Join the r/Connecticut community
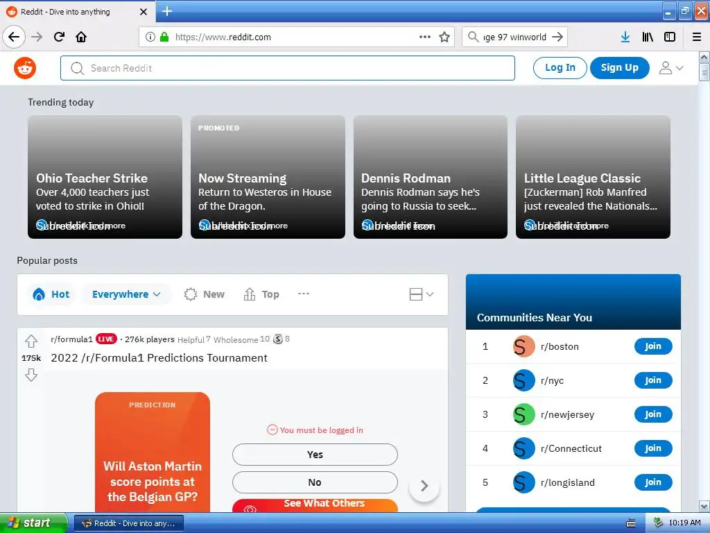 point(653,448)
